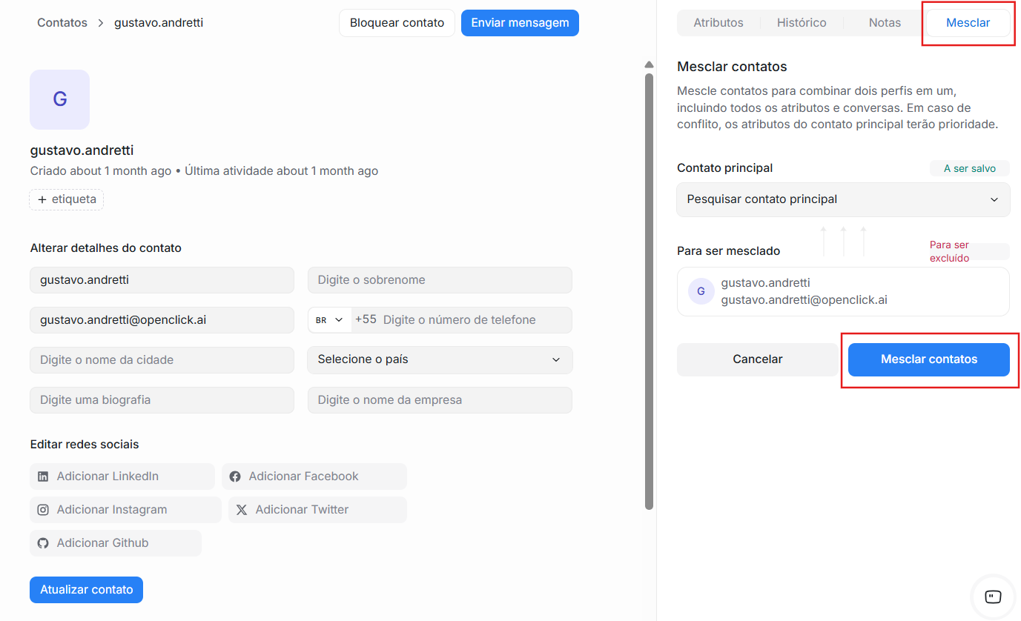This screenshot has height=621, width=1021.
Task: Expand the Selecione o país dropdown
Action: tap(440, 359)
